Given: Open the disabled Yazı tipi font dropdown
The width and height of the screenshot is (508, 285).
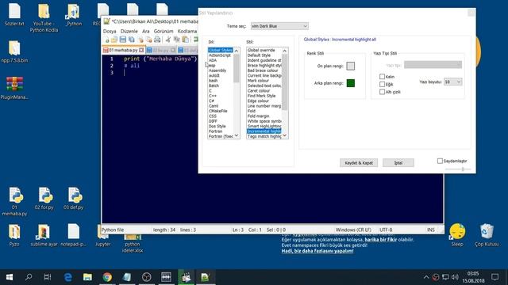Looking at the screenshot, I should pos(433,65).
